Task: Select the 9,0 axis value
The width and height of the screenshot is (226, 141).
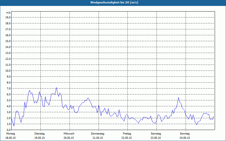Action: tap(8, 76)
